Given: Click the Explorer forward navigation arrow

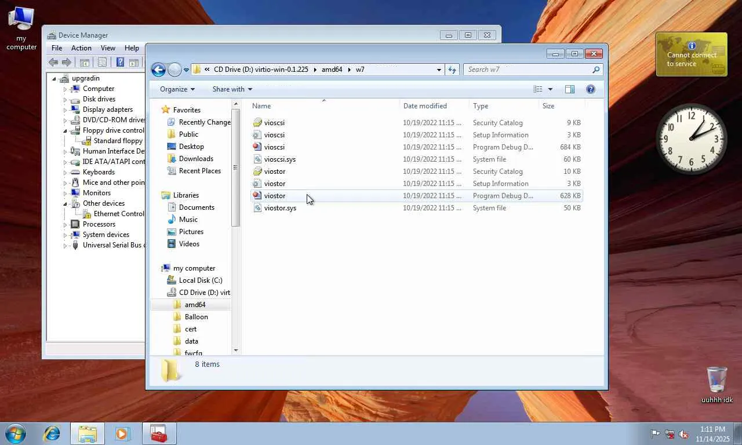Looking at the screenshot, I should point(174,70).
